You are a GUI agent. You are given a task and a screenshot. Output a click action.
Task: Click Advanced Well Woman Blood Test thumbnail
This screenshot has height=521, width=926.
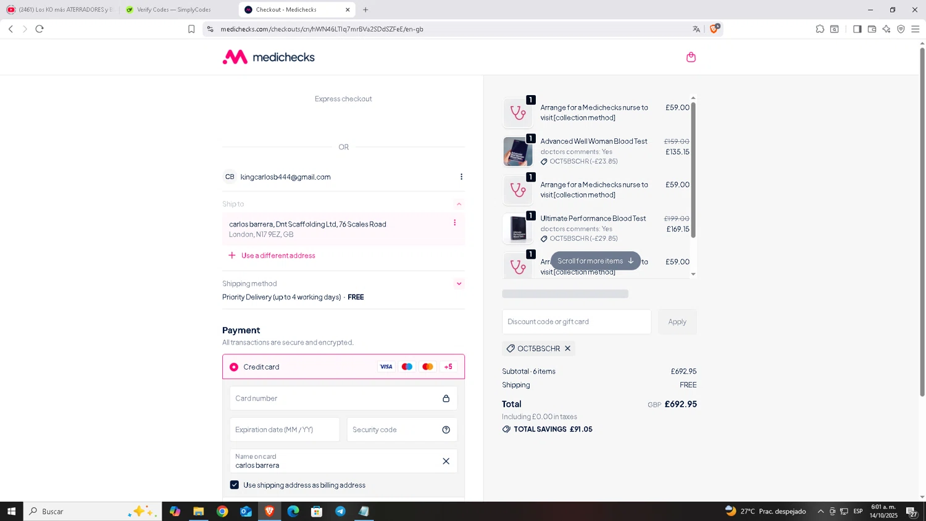pos(518,152)
